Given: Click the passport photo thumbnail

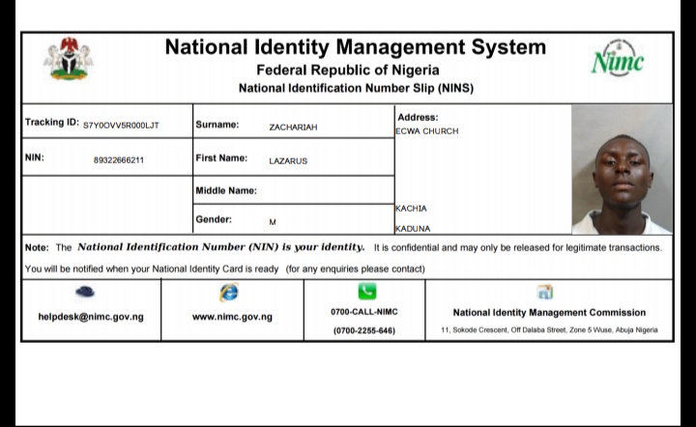Looking at the screenshot, I should click(x=622, y=169).
